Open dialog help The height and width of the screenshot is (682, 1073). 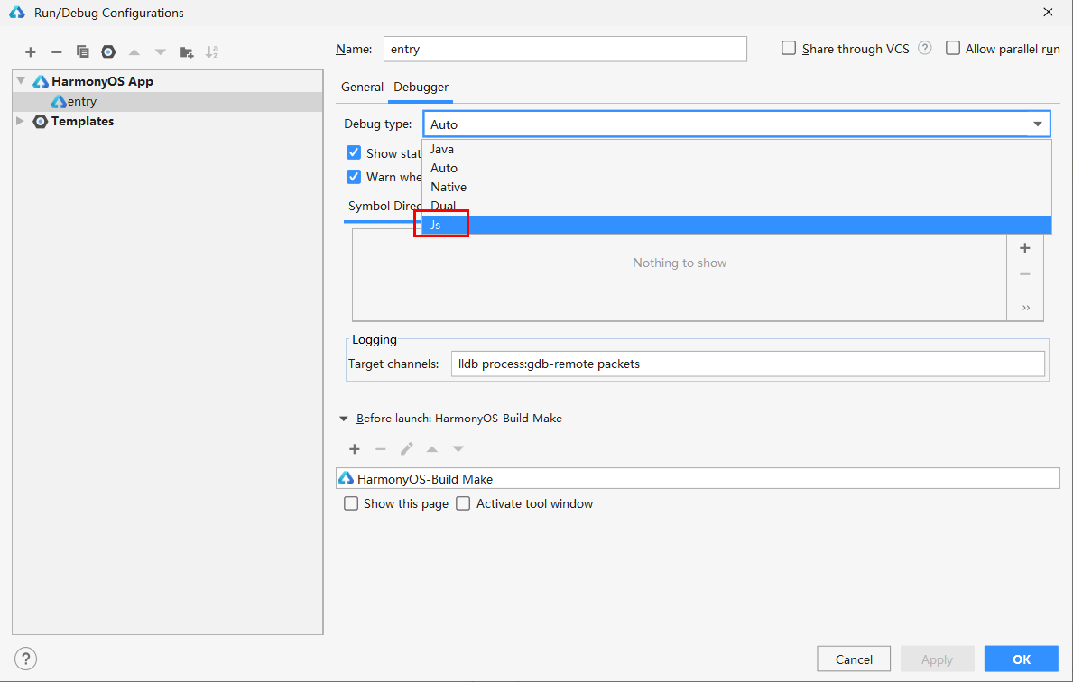tap(25, 659)
